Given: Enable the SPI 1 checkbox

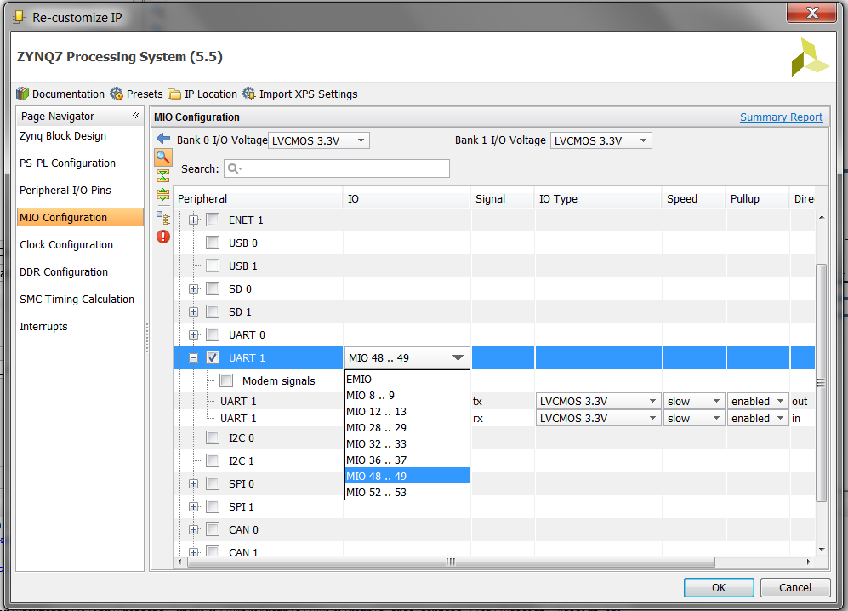Looking at the screenshot, I should coord(213,506).
